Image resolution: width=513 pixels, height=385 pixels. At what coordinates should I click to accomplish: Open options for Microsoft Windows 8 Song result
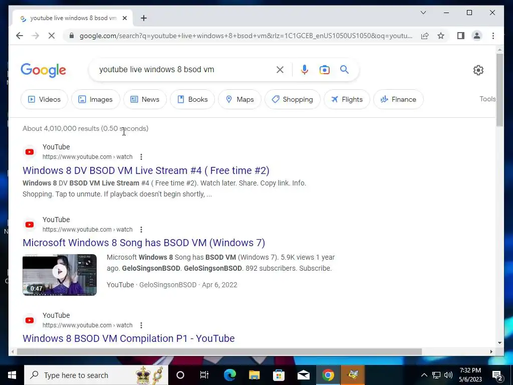pyautogui.click(x=141, y=230)
